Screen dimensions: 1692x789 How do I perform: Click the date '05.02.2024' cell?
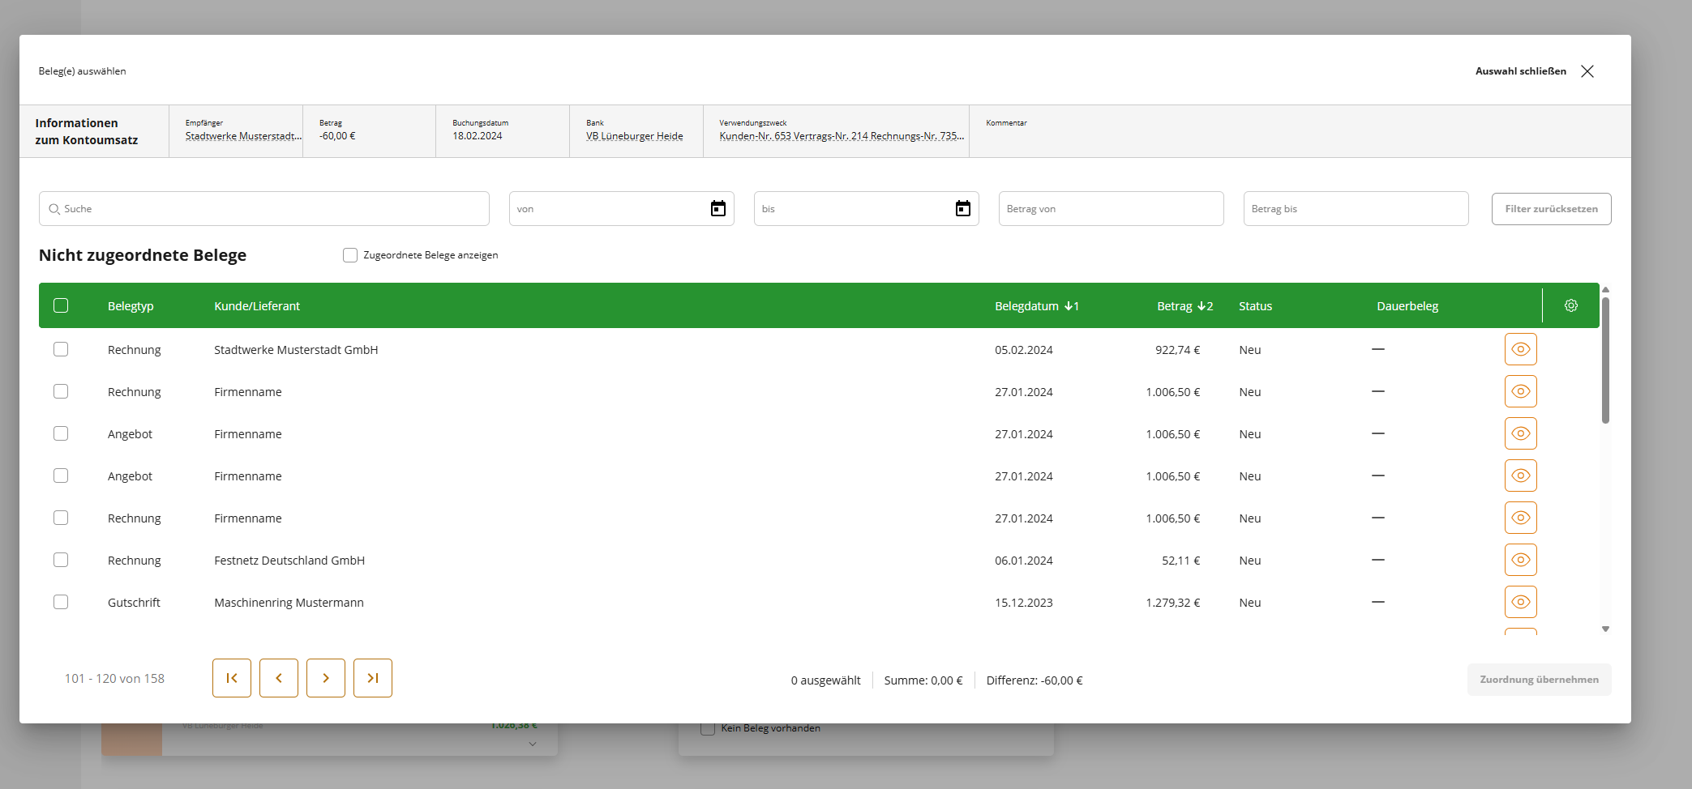pos(1024,350)
